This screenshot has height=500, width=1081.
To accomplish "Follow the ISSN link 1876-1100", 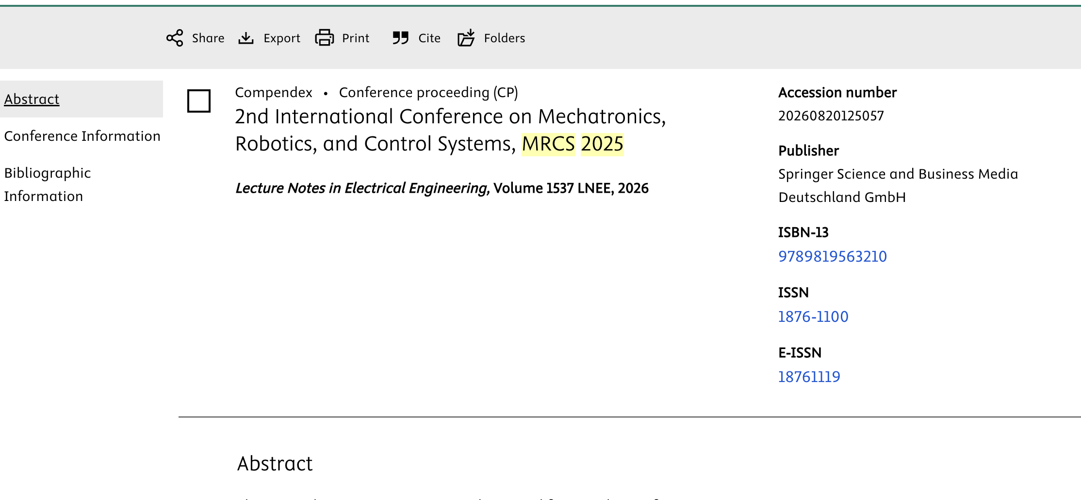I will click(x=813, y=317).
